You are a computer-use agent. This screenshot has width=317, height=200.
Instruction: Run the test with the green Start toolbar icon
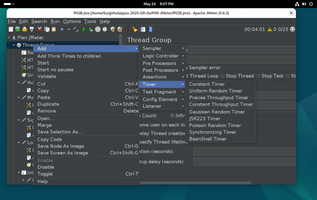click(84, 30)
